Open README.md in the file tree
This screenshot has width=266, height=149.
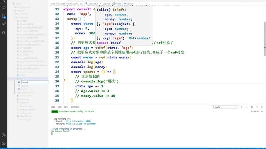(26, 116)
